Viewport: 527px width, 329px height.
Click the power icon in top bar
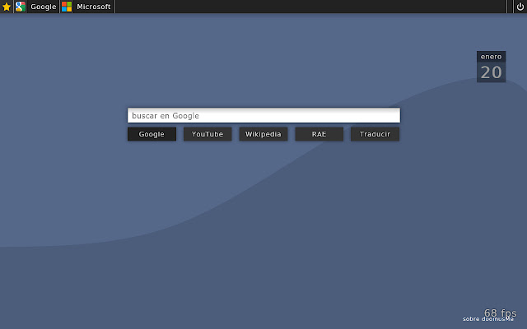(520, 7)
